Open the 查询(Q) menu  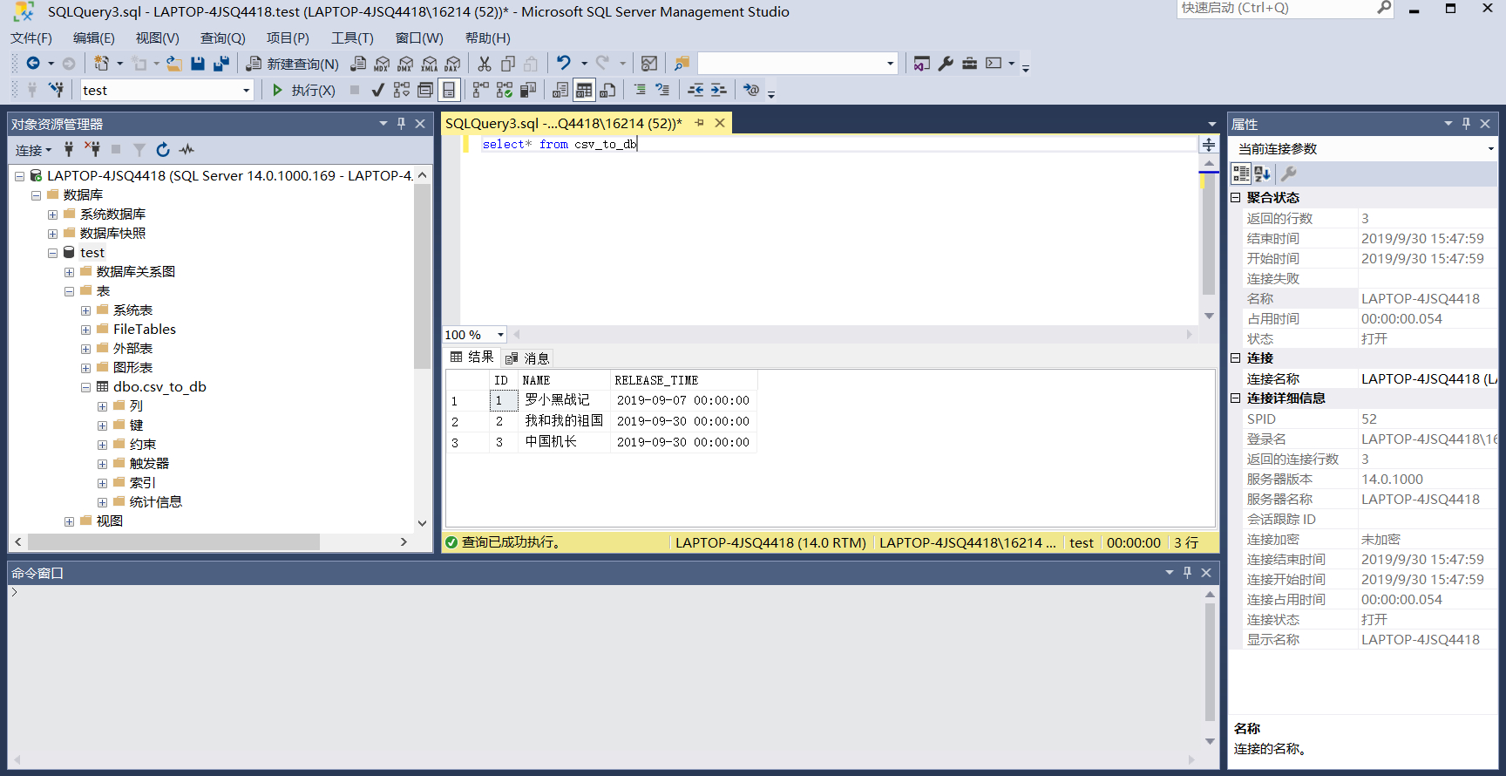tap(222, 38)
